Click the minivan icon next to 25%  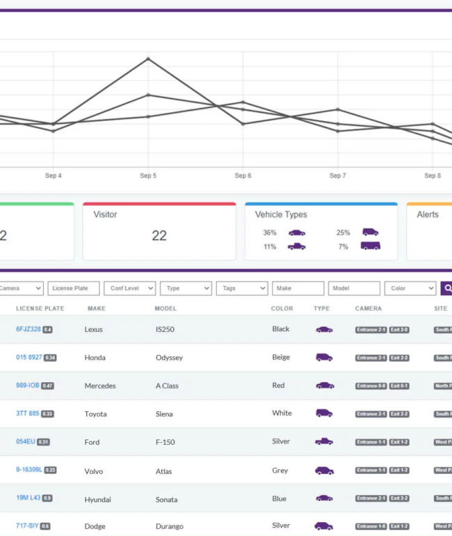pyautogui.click(x=371, y=232)
